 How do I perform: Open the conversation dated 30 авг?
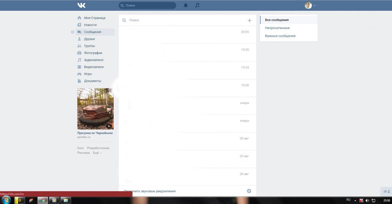188,141
